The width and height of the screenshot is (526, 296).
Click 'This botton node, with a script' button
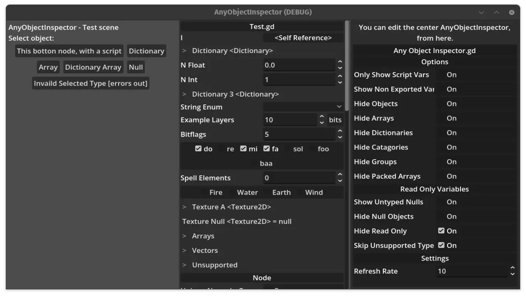69,51
